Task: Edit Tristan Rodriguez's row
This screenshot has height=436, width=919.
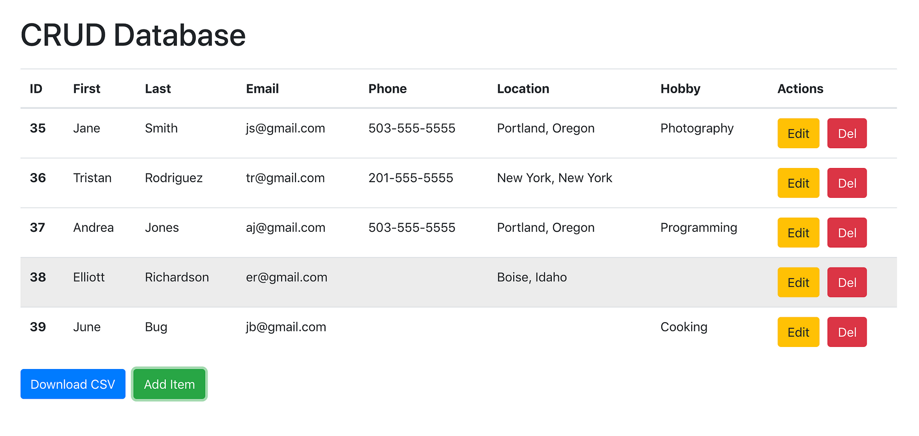Action: [798, 183]
